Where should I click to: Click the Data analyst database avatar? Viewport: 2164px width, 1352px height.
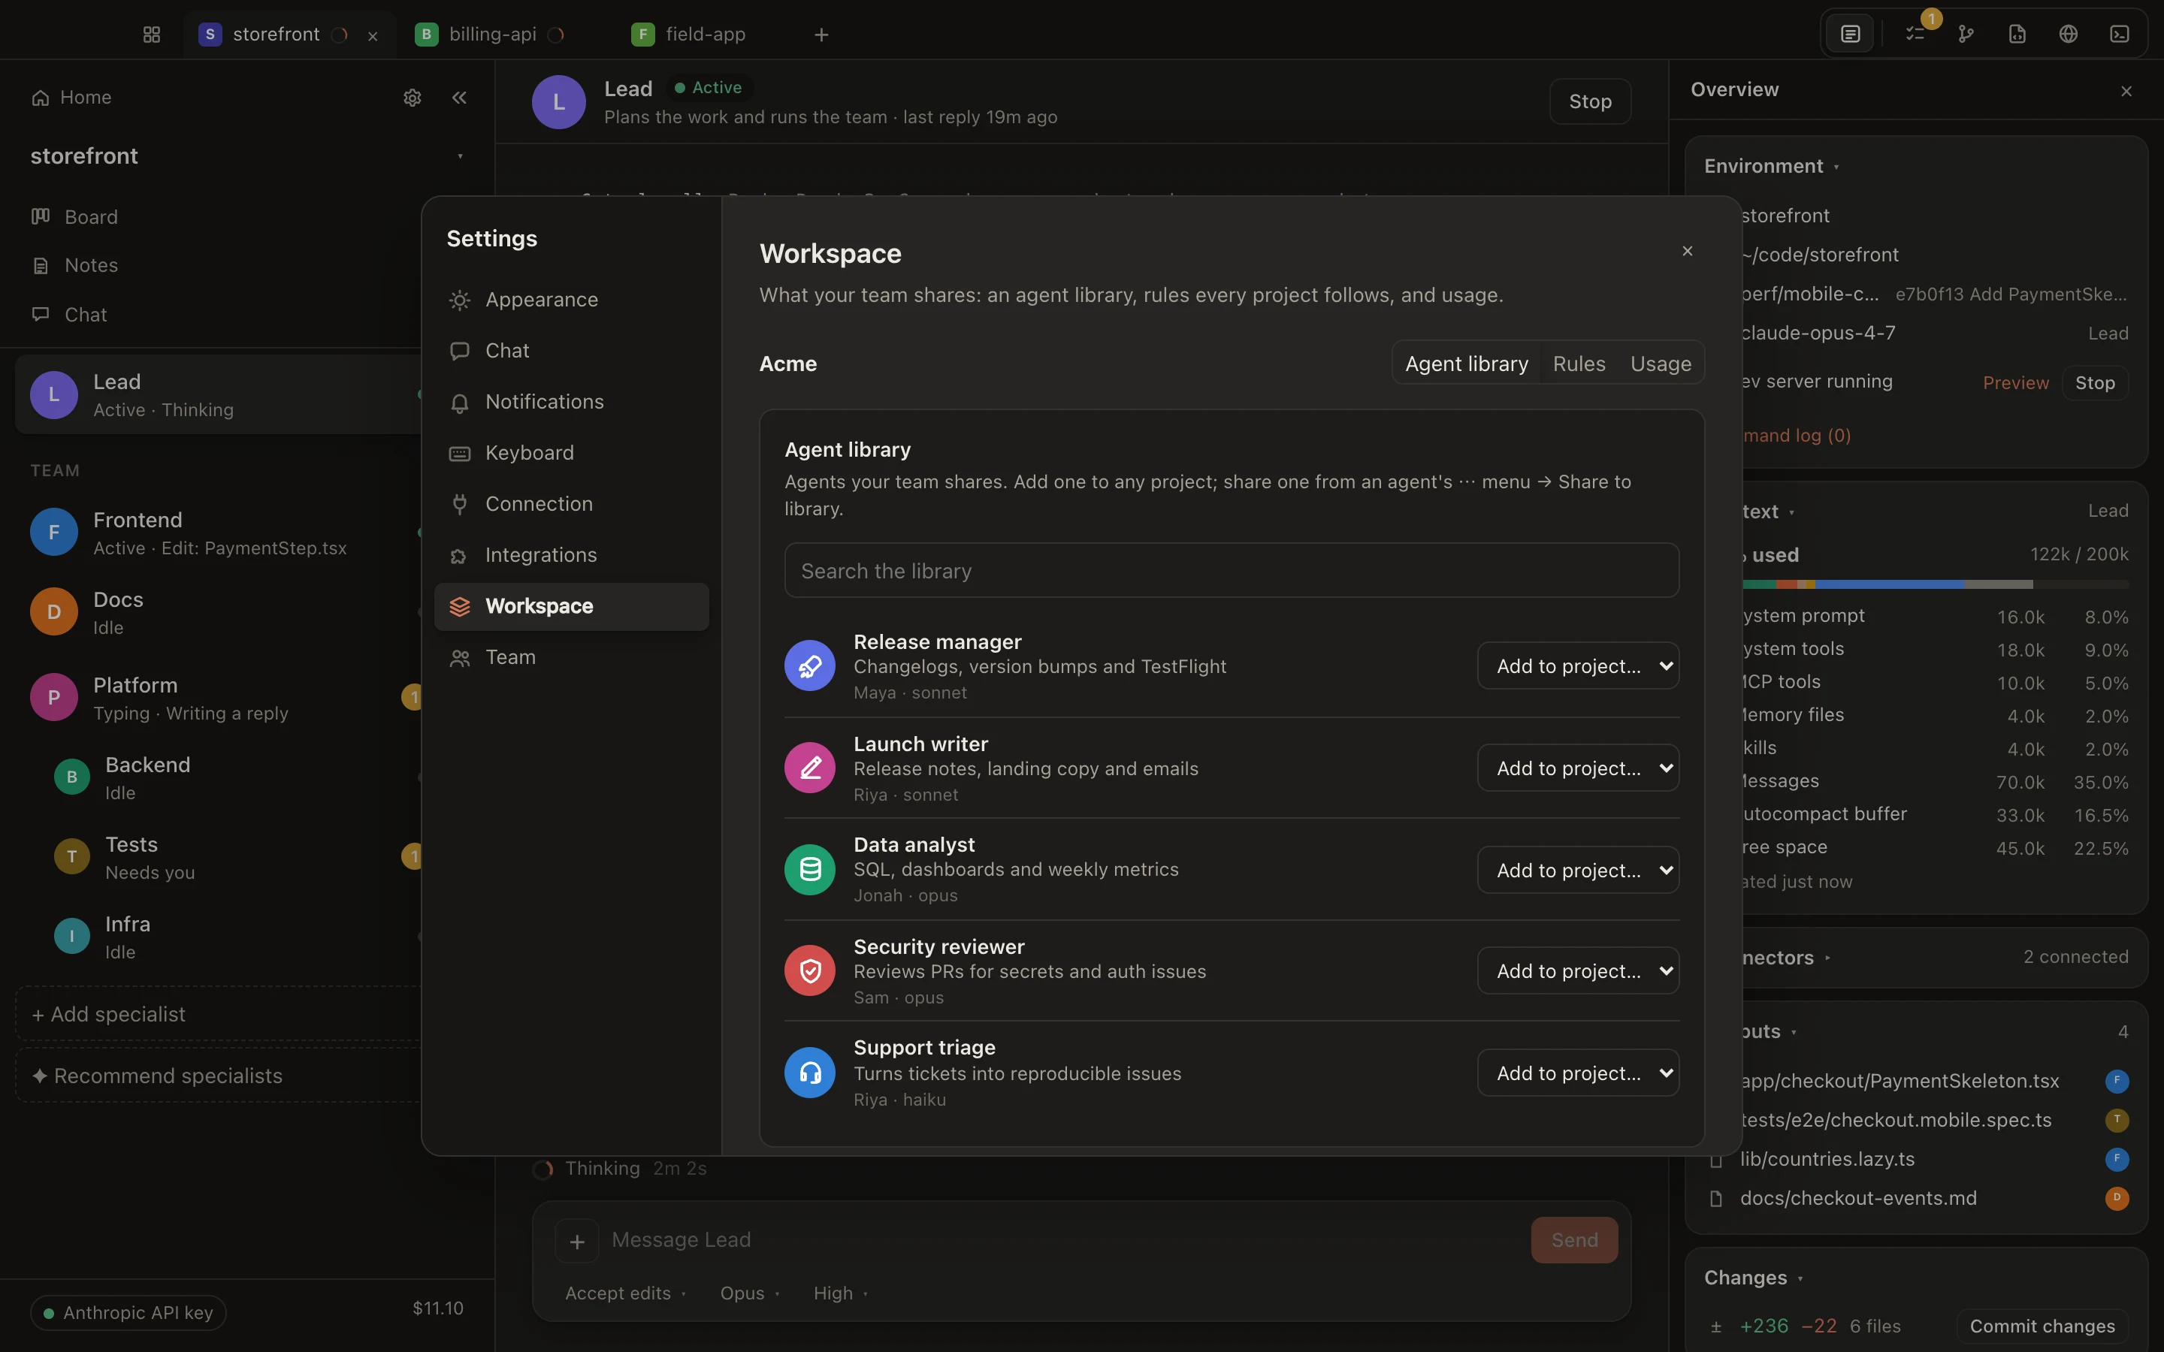[809, 869]
